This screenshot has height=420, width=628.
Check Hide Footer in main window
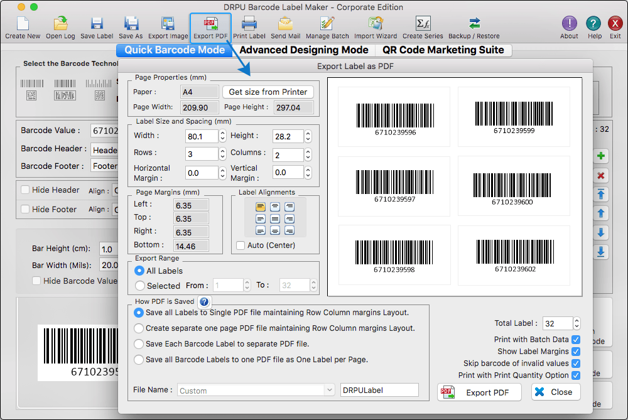(25, 209)
